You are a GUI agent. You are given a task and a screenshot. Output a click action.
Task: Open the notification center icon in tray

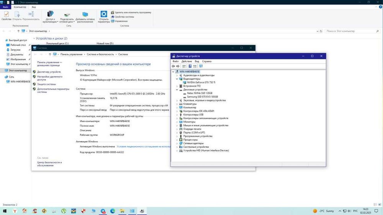pos(376,211)
